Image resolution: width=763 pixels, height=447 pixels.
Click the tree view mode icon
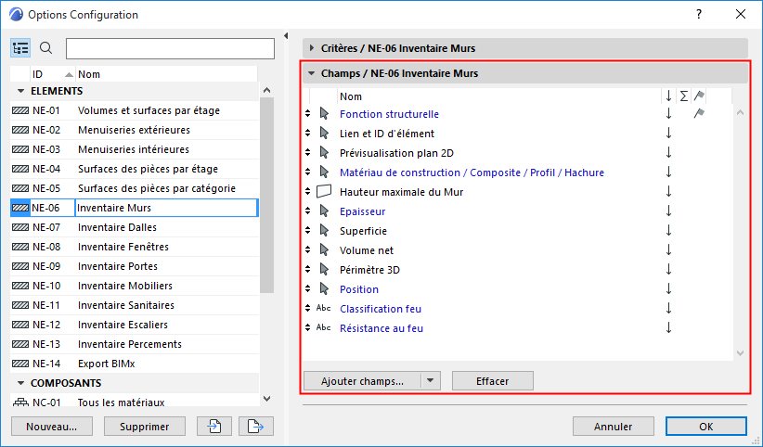coord(20,48)
